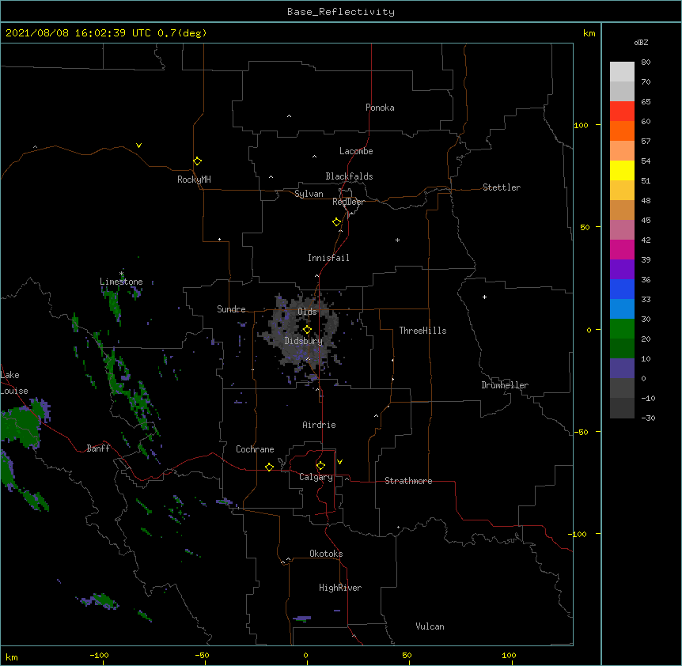Click the asterisk marker east of Innisfail

click(x=397, y=240)
